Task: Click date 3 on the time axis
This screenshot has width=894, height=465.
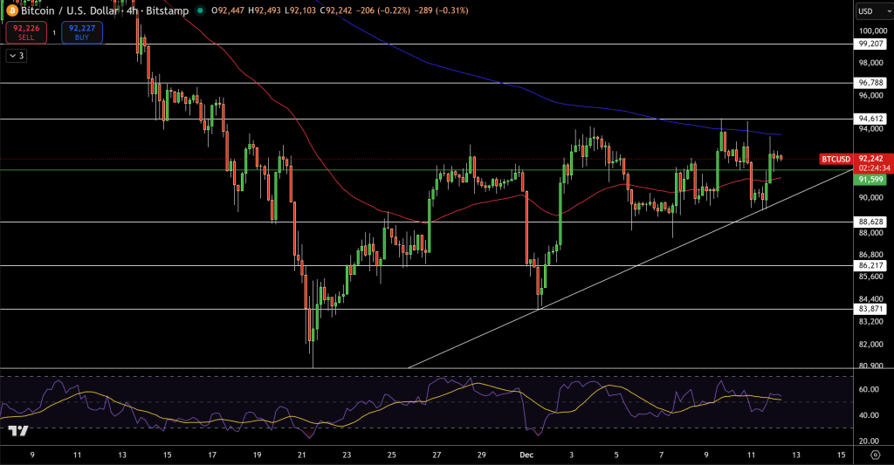Action: tap(571, 455)
